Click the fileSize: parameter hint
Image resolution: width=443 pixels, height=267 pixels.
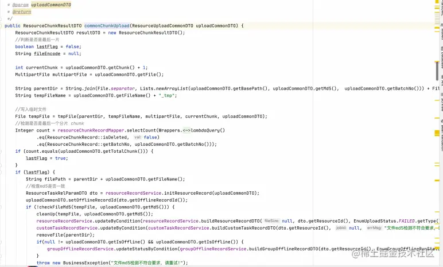coord(272,221)
